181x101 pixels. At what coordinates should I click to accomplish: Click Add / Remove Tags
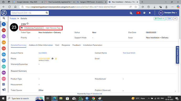pyautogui.click(x=53, y=28)
